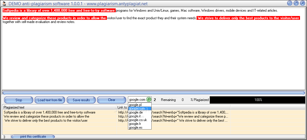Click the detective app icon in title bar
307x140 pixels.
coord(4,3)
